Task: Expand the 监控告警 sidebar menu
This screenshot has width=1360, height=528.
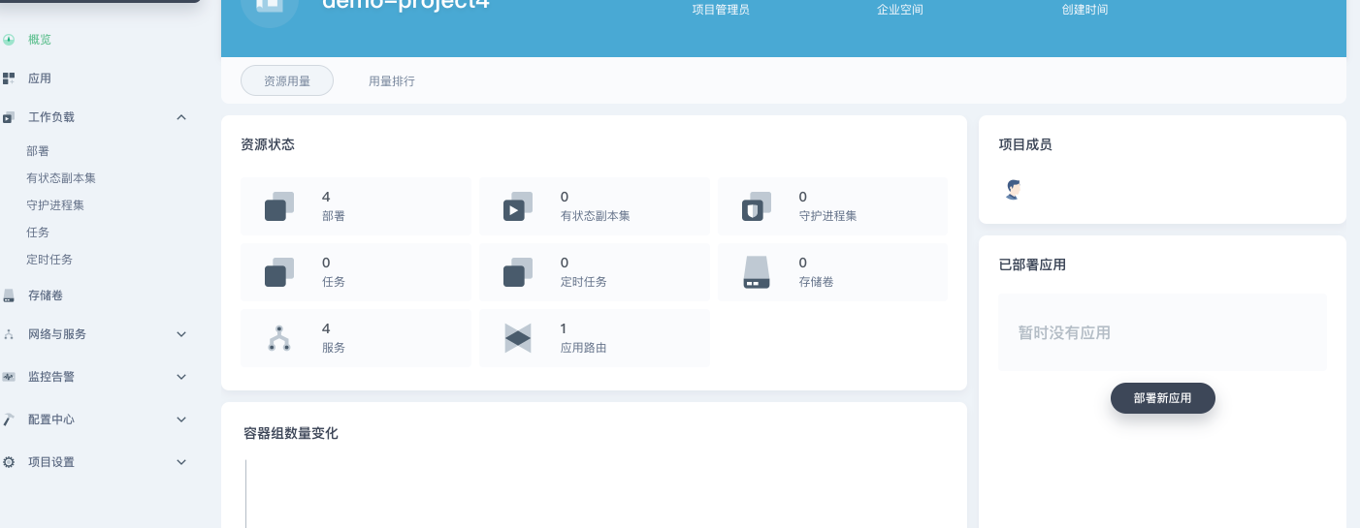Action: (x=181, y=377)
